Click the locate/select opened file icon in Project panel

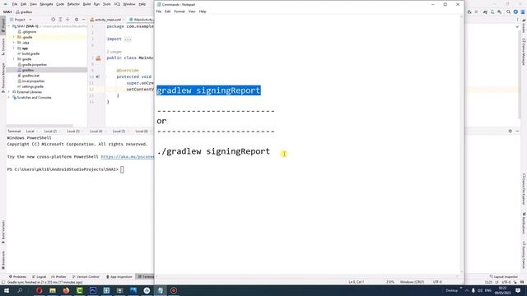point(53,20)
